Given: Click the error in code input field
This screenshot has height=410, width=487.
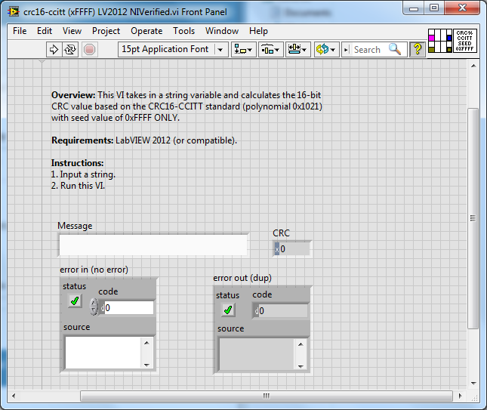Looking at the screenshot, I should [129, 308].
